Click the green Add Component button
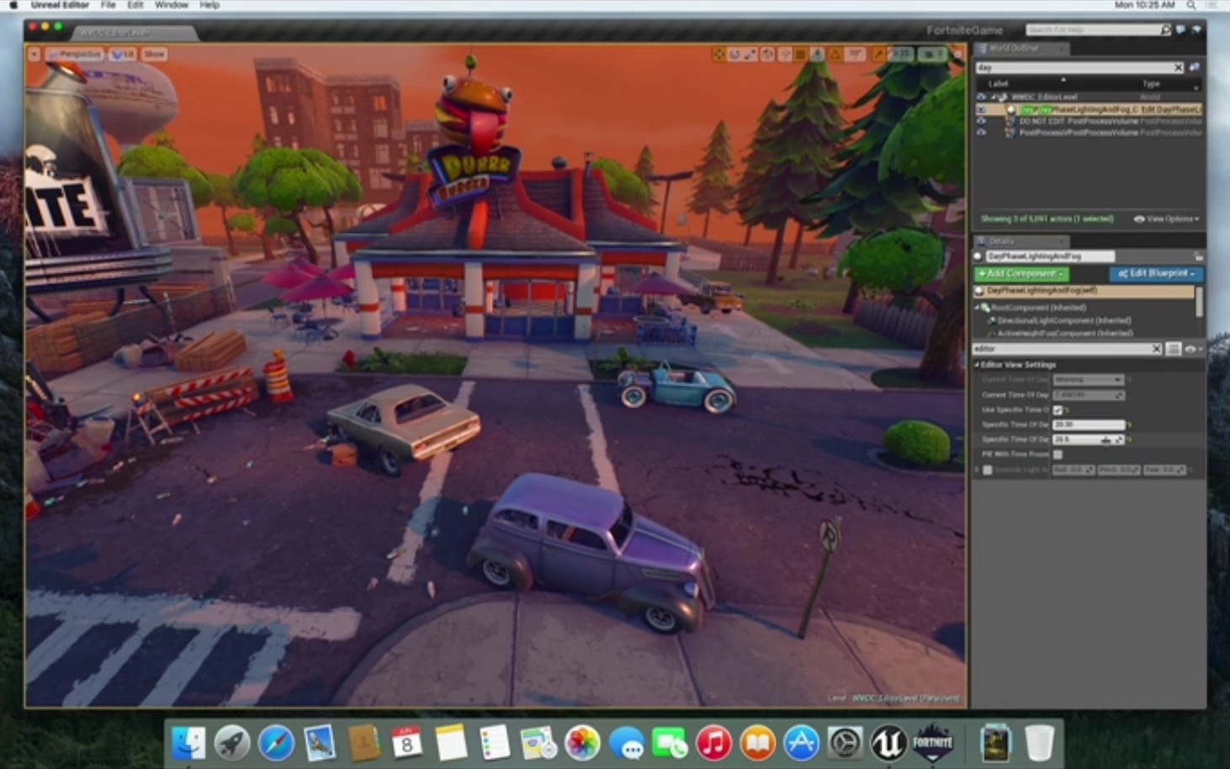 click(1021, 273)
